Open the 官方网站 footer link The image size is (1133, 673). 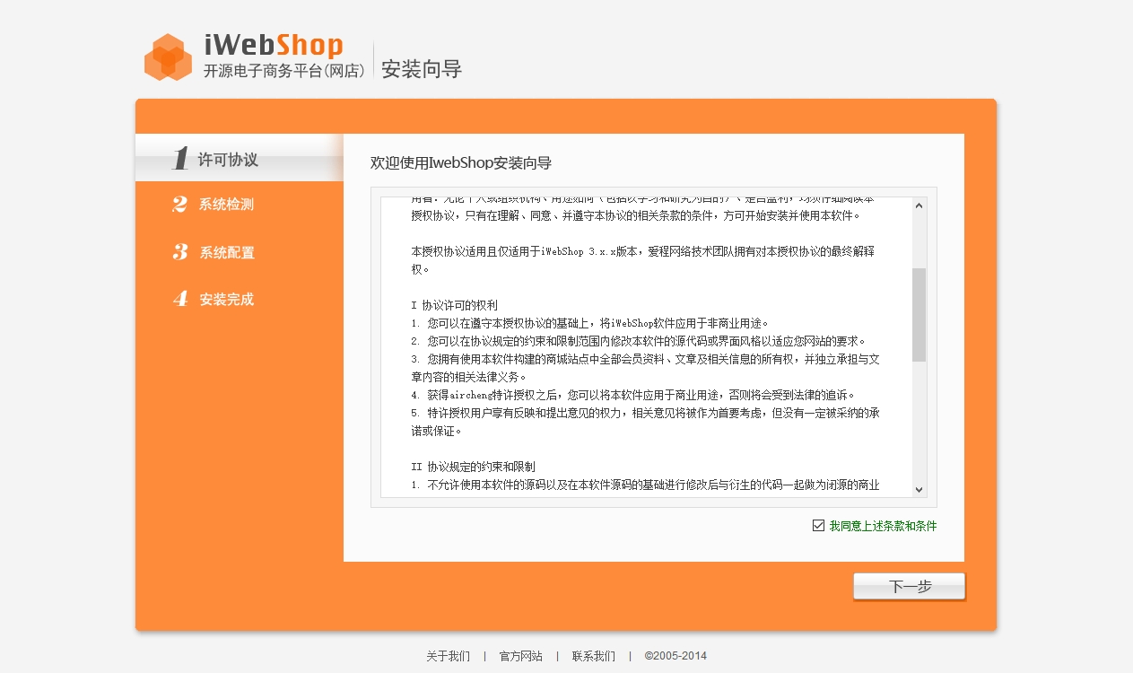click(x=521, y=656)
